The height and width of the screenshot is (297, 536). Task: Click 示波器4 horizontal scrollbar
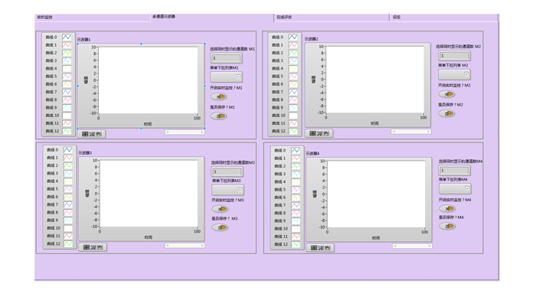coord(412,246)
